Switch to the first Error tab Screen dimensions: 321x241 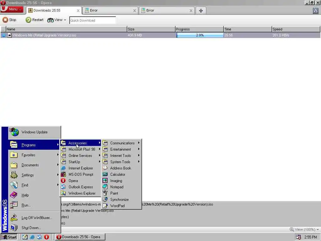110,10
